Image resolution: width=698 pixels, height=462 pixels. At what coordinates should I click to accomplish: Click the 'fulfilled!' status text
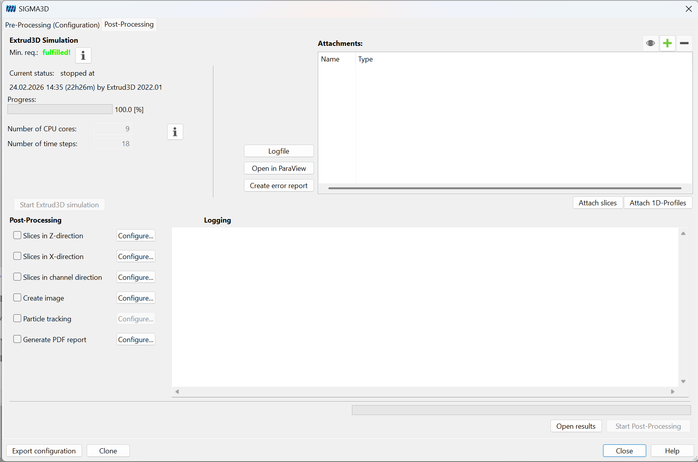(56, 53)
